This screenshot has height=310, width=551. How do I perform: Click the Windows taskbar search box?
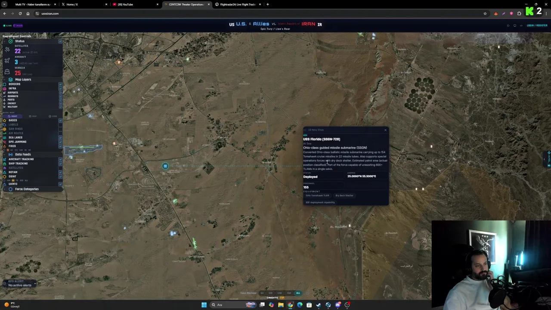pos(233,305)
